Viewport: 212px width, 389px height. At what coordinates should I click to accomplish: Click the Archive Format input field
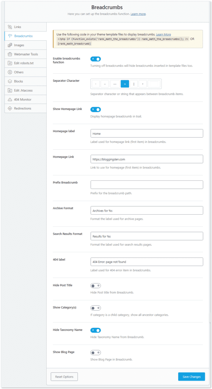click(147, 210)
